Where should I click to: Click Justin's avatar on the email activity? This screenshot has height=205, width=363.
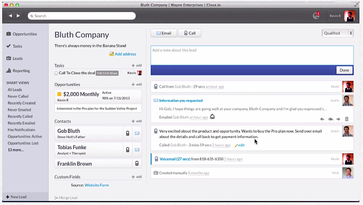(x=348, y=100)
